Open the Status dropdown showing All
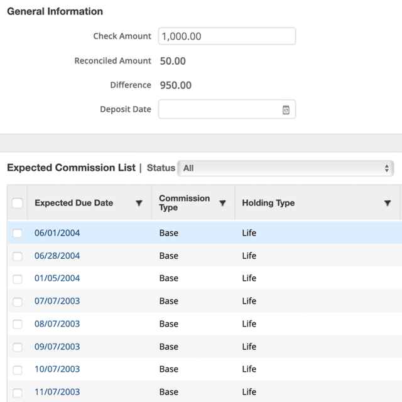 [x=285, y=168]
